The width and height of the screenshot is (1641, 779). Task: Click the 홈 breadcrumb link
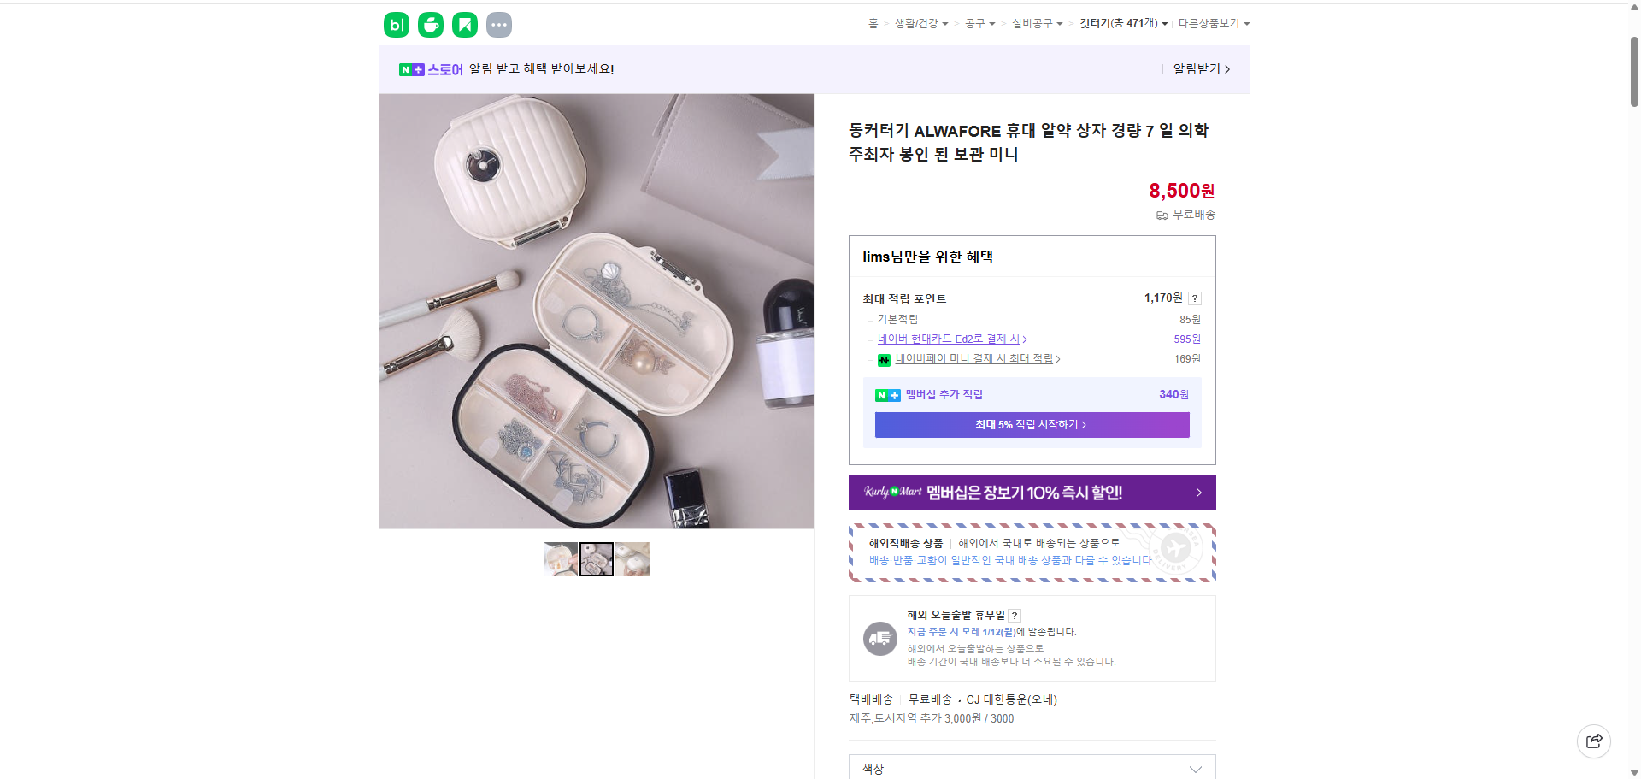click(873, 23)
